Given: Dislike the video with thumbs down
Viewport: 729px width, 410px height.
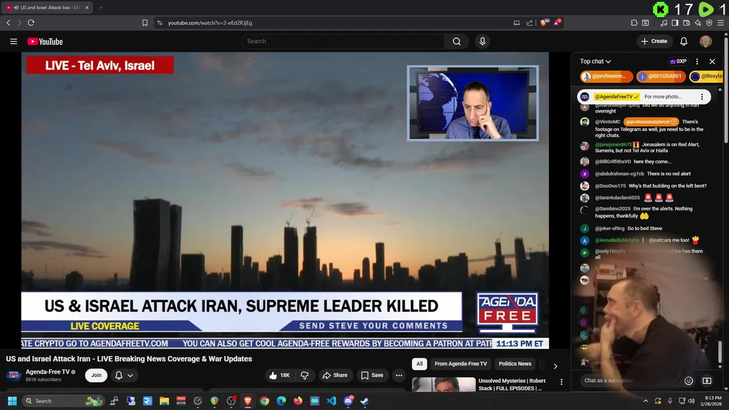Looking at the screenshot, I should pos(305,375).
